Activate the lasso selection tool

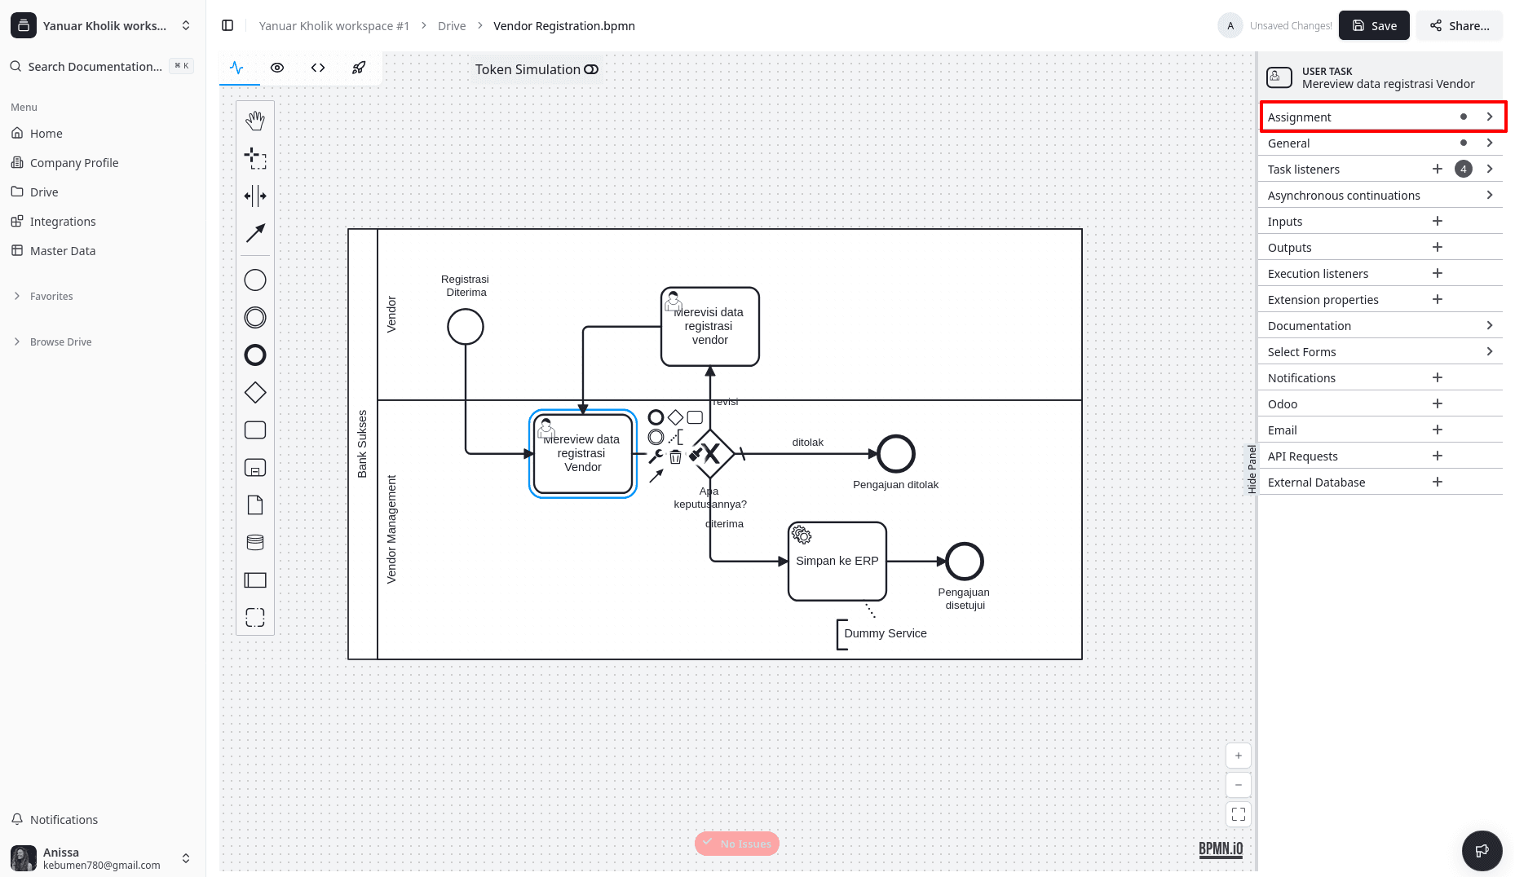[x=255, y=158]
